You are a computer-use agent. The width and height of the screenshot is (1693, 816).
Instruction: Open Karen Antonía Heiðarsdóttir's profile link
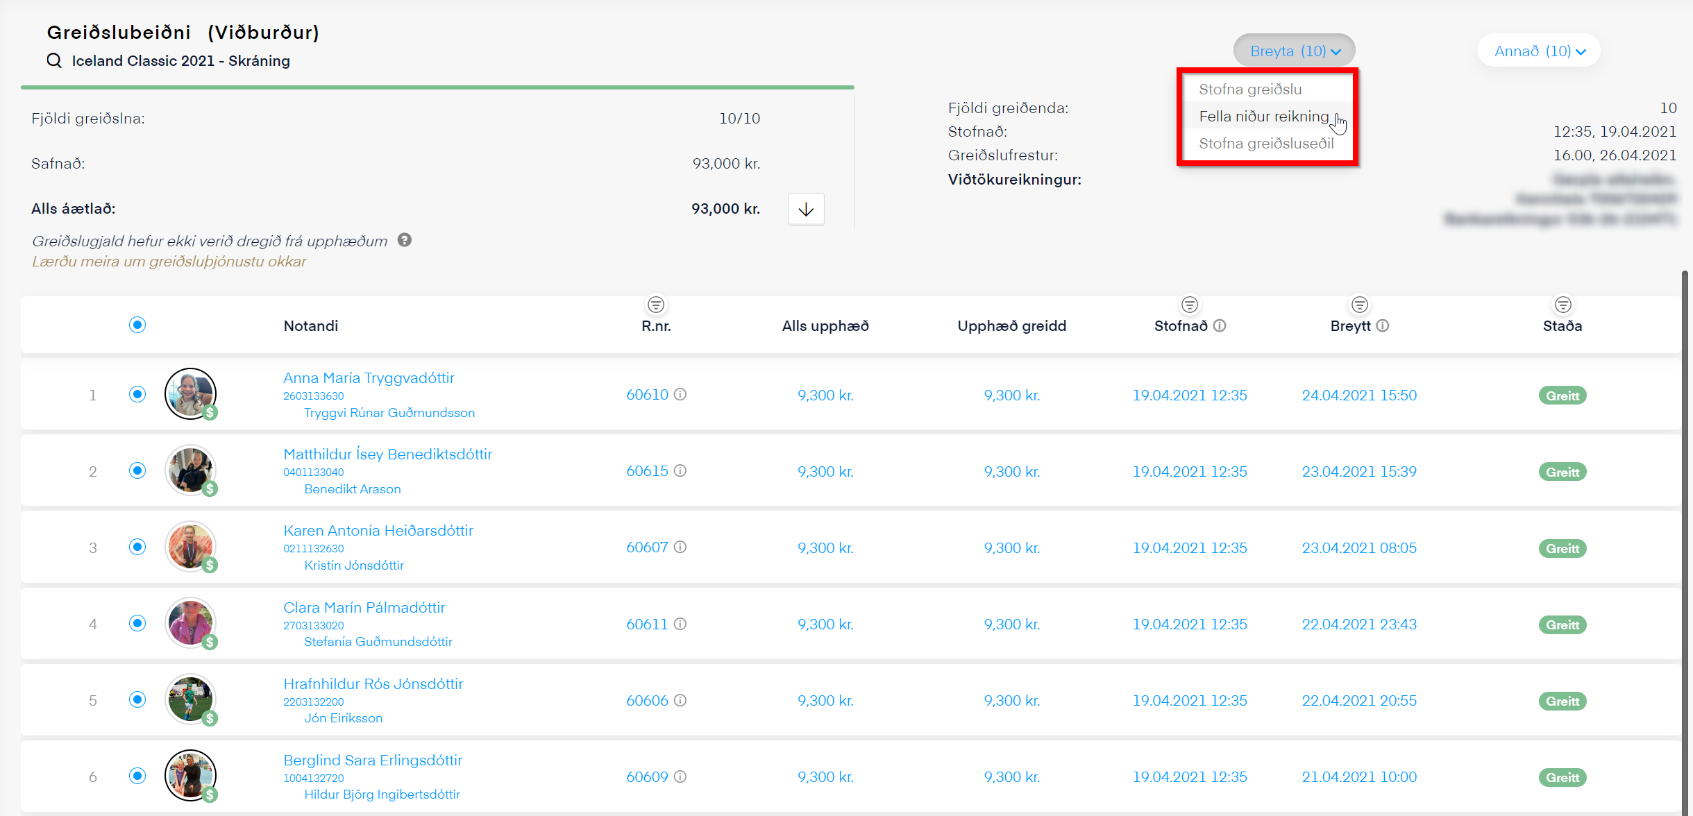click(378, 530)
